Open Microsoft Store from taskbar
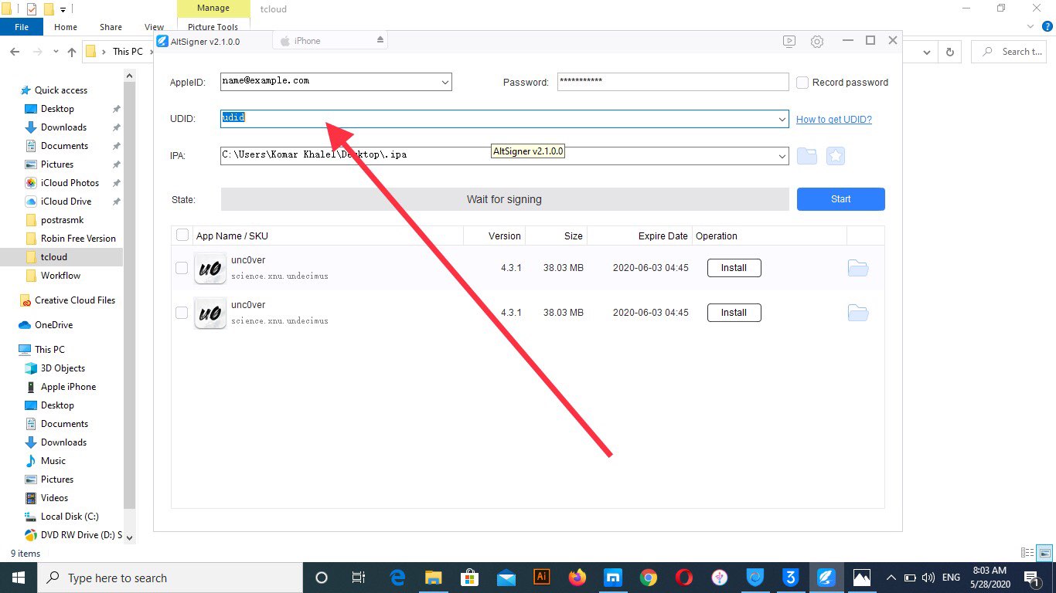1056x593 pixels. click(x=469, y=578)
